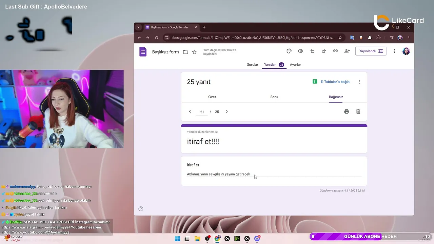Open the Chrome extensions puzzle icon
The width and height of the screenshot is (434, 244).
coord(378,38)
